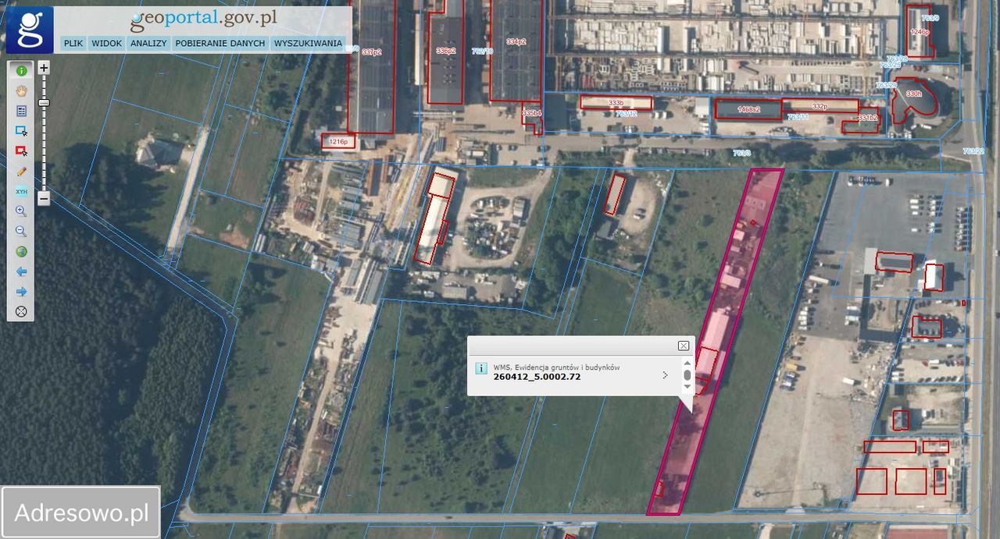This screenshot has width=1000, height=539.
Task: Click the popup scroll down arrow
Action: click(687, 387)
